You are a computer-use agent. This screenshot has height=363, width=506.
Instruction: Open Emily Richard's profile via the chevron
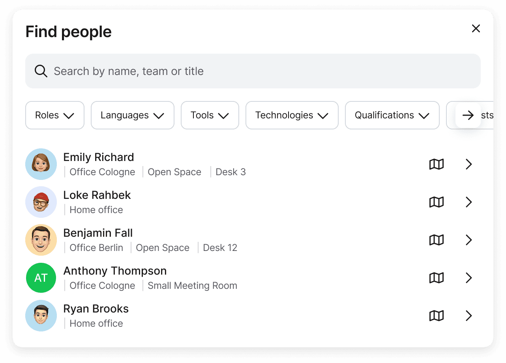[x=469, y=164]
